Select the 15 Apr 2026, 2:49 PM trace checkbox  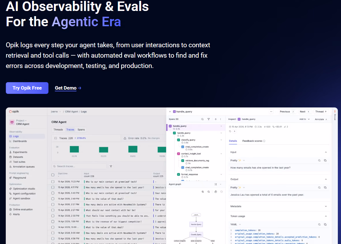pos(53,199)
